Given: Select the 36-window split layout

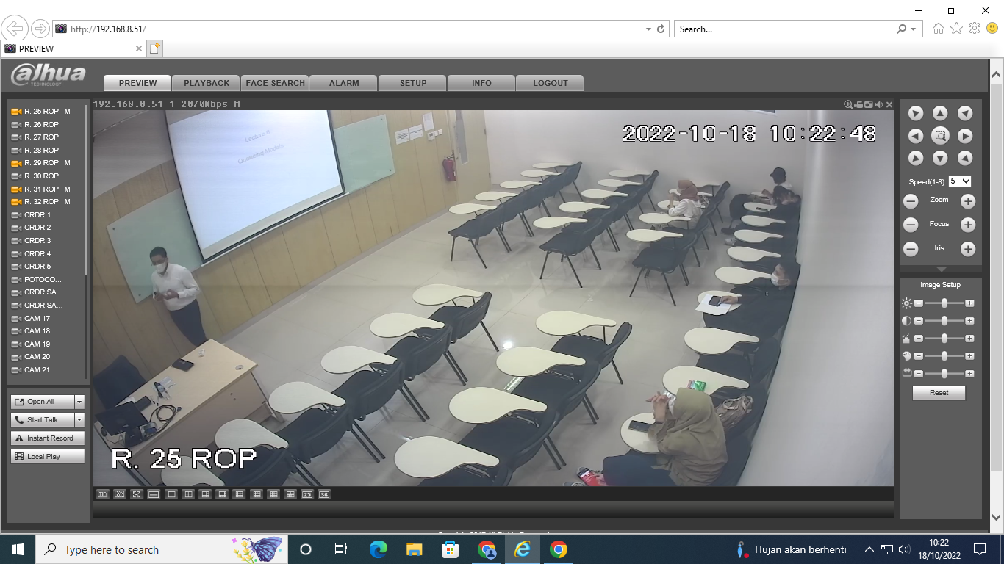Looking at the screenshot, I should (324, 494).
